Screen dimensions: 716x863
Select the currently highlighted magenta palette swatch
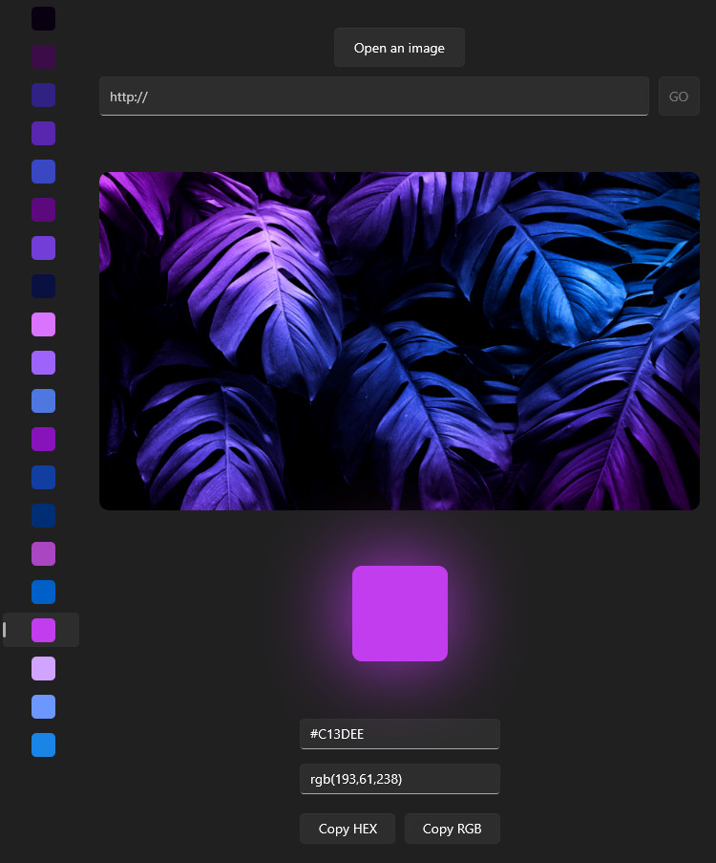44,630
